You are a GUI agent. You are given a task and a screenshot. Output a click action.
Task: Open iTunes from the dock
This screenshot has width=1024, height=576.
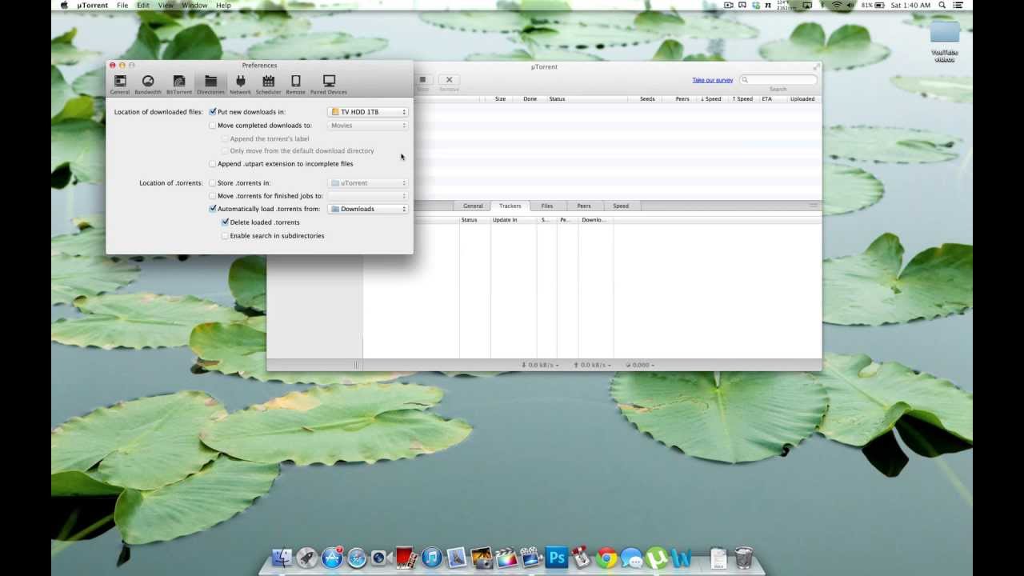[431, 558]
